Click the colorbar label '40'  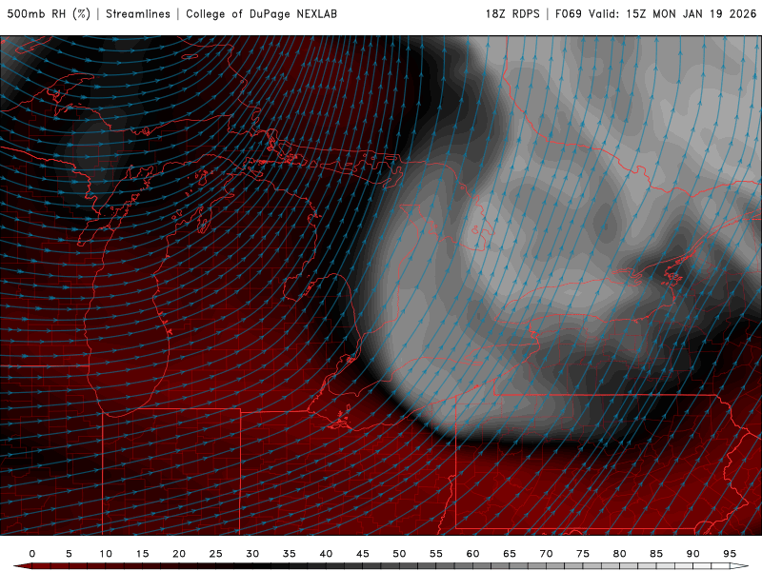pyautogui.click(x=326, y=554)
